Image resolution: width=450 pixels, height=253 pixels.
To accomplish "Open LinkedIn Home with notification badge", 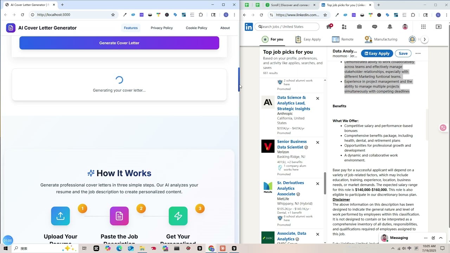I will 329,27.
